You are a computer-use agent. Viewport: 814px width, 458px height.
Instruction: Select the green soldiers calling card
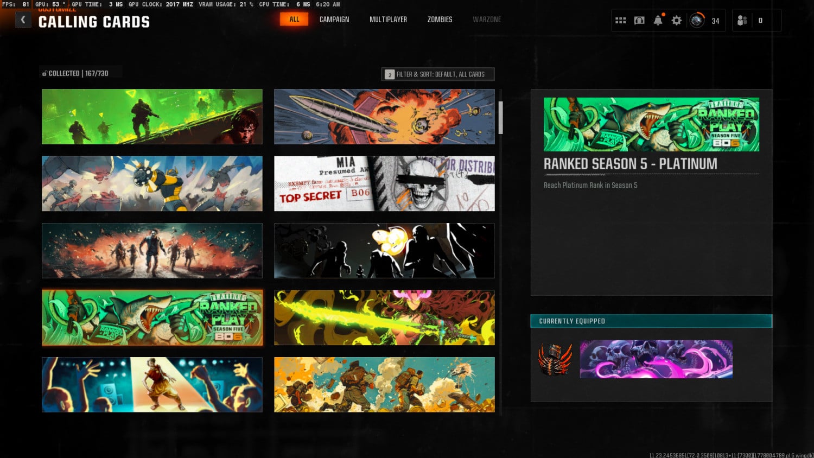tap(152, 117)
